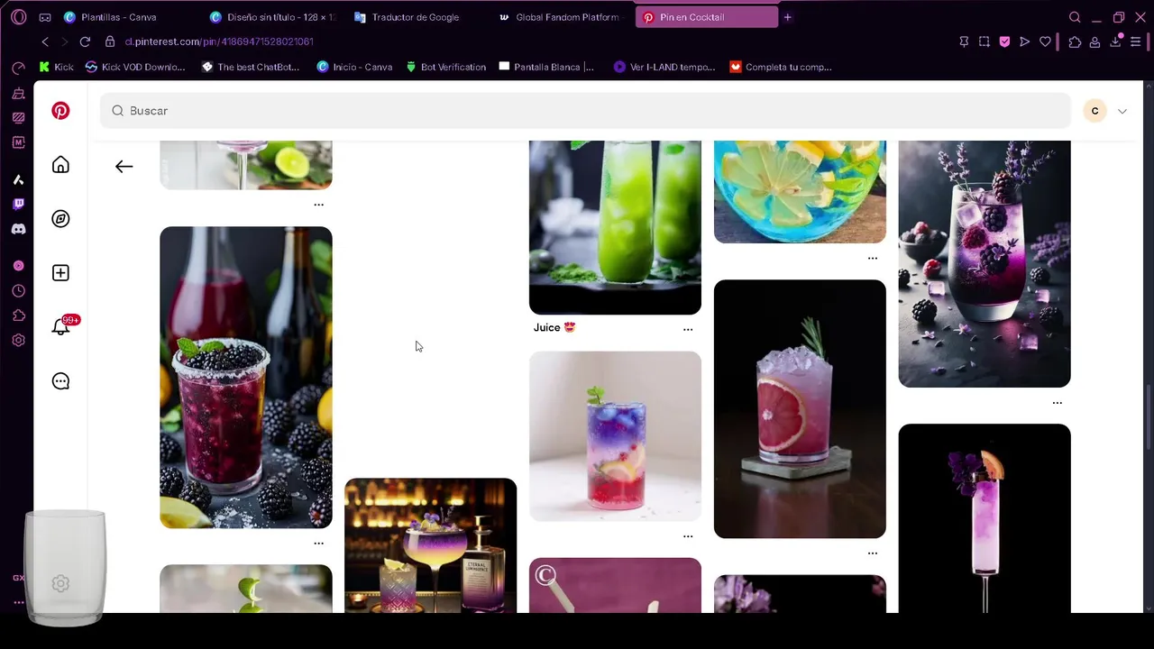1154x649 pixels.
Task: Open options under the blue lemon bowl pin
Action: [873, 258]
